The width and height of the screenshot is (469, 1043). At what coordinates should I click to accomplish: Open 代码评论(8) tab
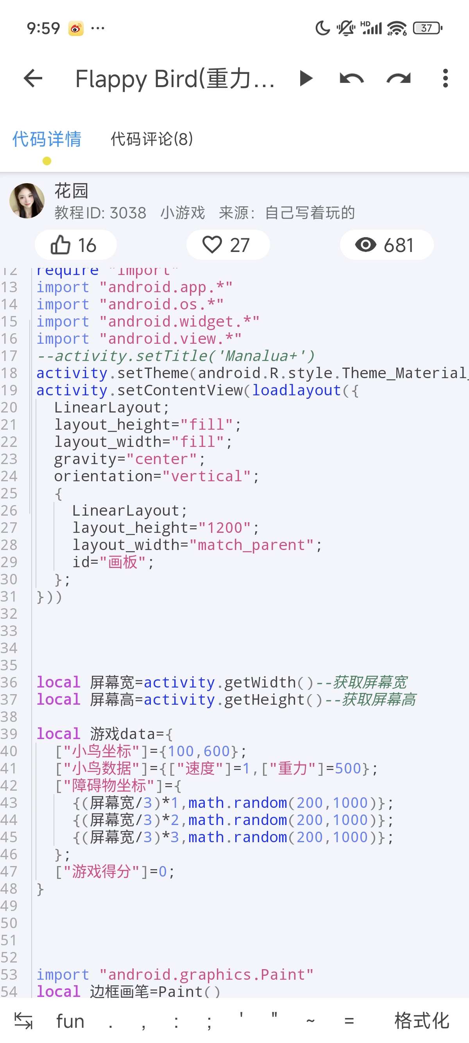pos(152,139)
